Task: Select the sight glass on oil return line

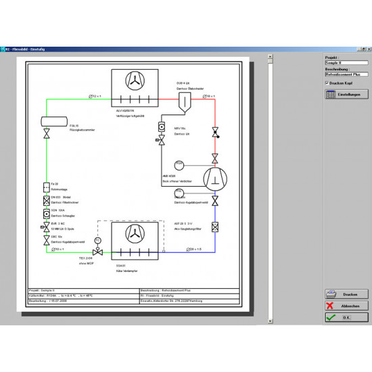Action: point(162,127)
